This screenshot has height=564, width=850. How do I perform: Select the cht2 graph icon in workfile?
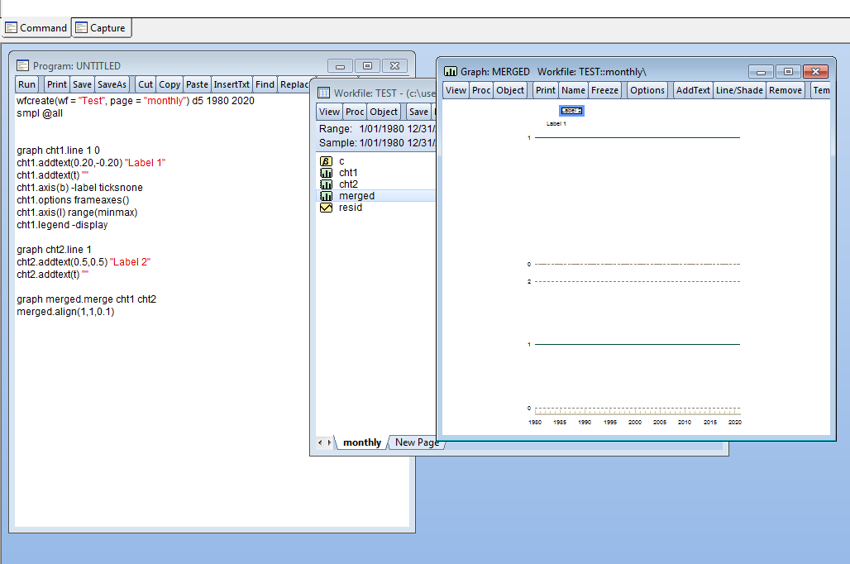click(326, 184)
